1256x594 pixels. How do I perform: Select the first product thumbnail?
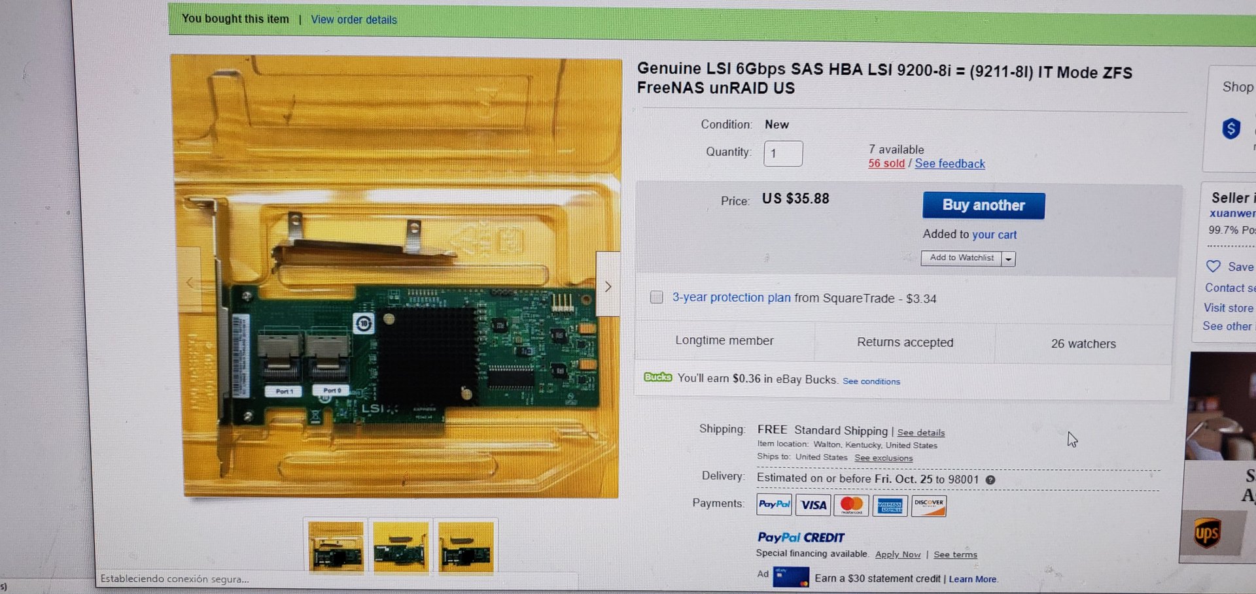click(x=336, y=548)
